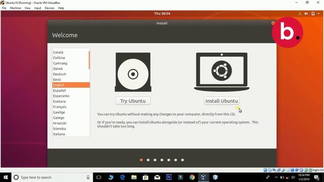Click the VirtualBox Manager blue cube taskbar icon
Image resolution: width=324 pixels, height=182 pixels.
coord(215,177)
